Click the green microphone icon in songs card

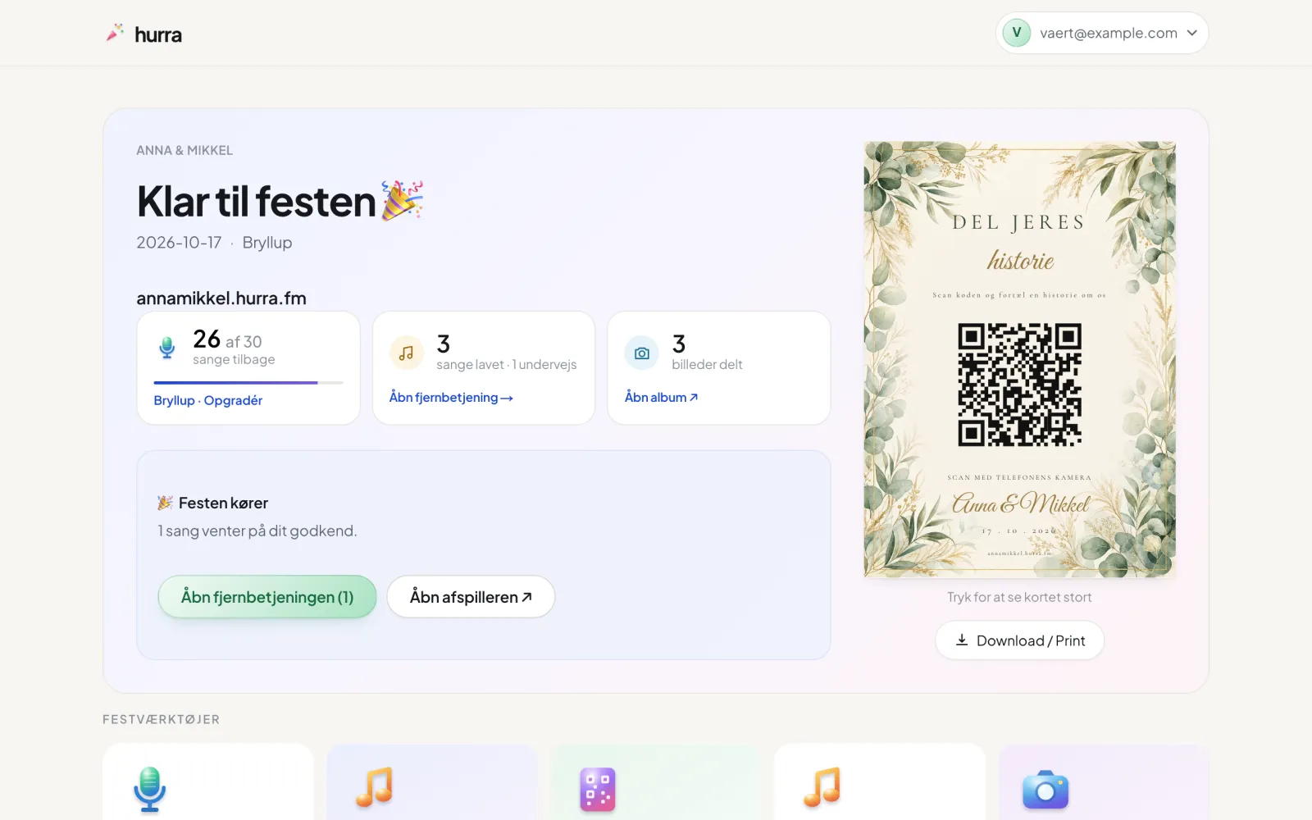166,348
